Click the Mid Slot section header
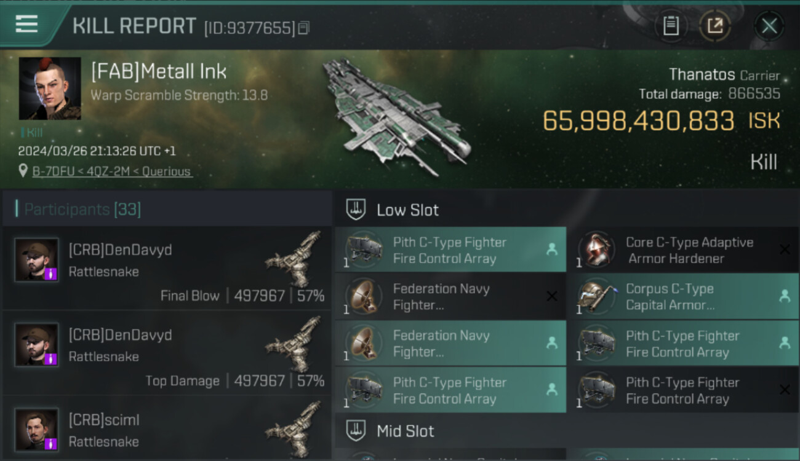The image size is (800, 461). coord(405,431)
